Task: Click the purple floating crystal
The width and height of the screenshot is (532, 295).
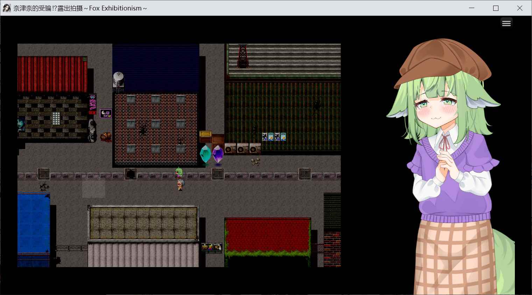Action: 218,154
